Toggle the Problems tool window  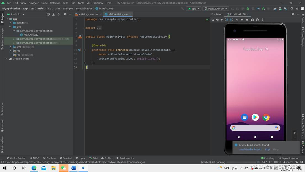49,158
